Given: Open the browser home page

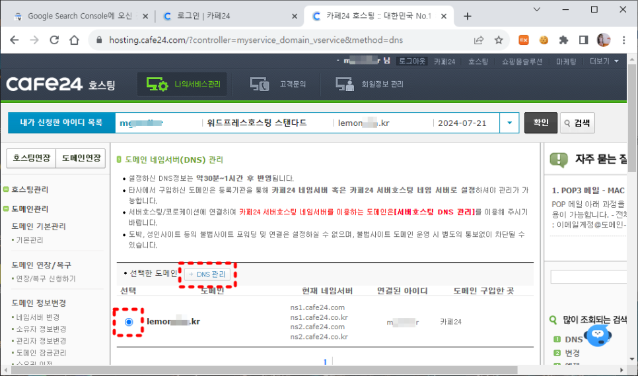Looking at the screenshot, I should (x=74, y=40).
